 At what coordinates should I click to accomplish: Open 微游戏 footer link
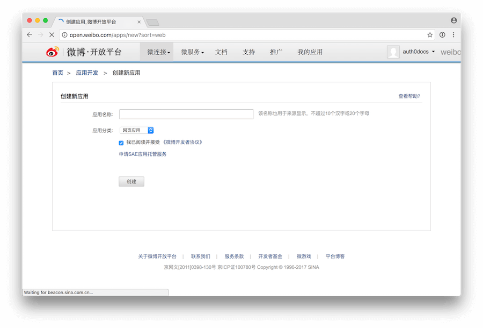pyautogui.click(x=304, y=256)
